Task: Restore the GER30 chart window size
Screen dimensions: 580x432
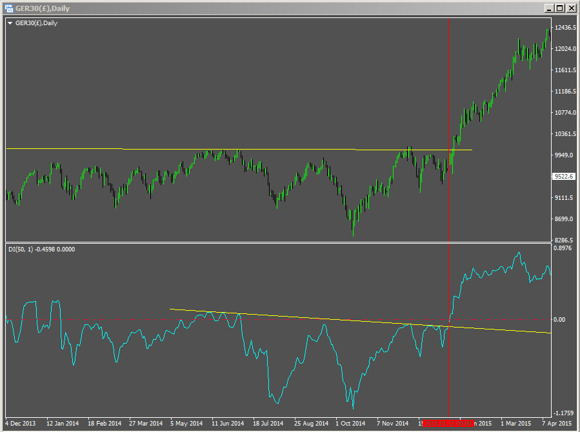Action: point(561,8)
